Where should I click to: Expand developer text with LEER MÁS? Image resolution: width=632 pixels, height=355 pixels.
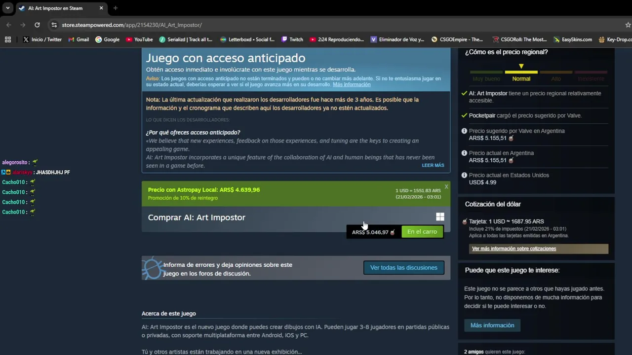pos(433,165)
